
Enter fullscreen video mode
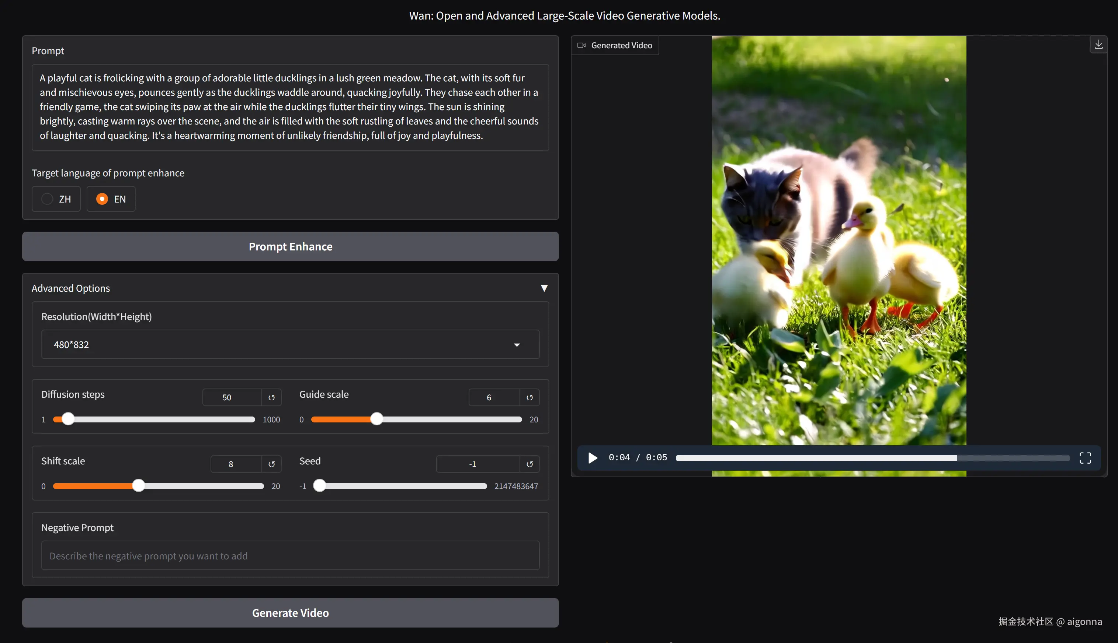[1085, 457]
